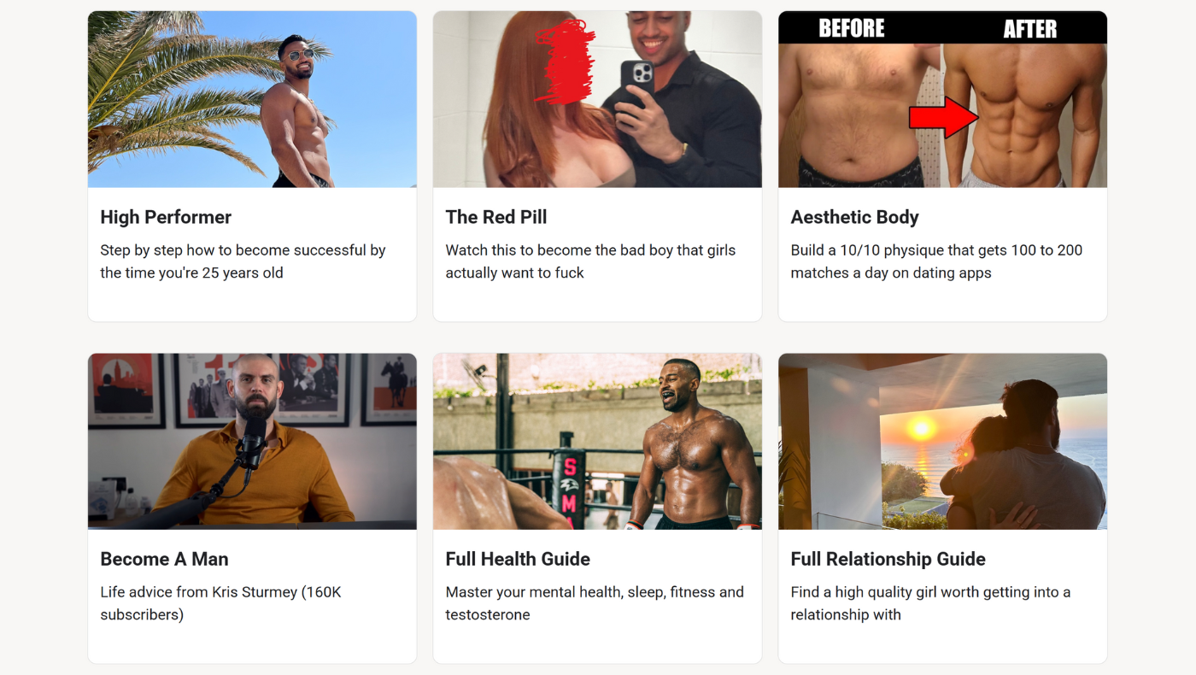Click the red arrow in Before/After image
The width and height of the screenshot is (1196, 675).
coord(943,117)
